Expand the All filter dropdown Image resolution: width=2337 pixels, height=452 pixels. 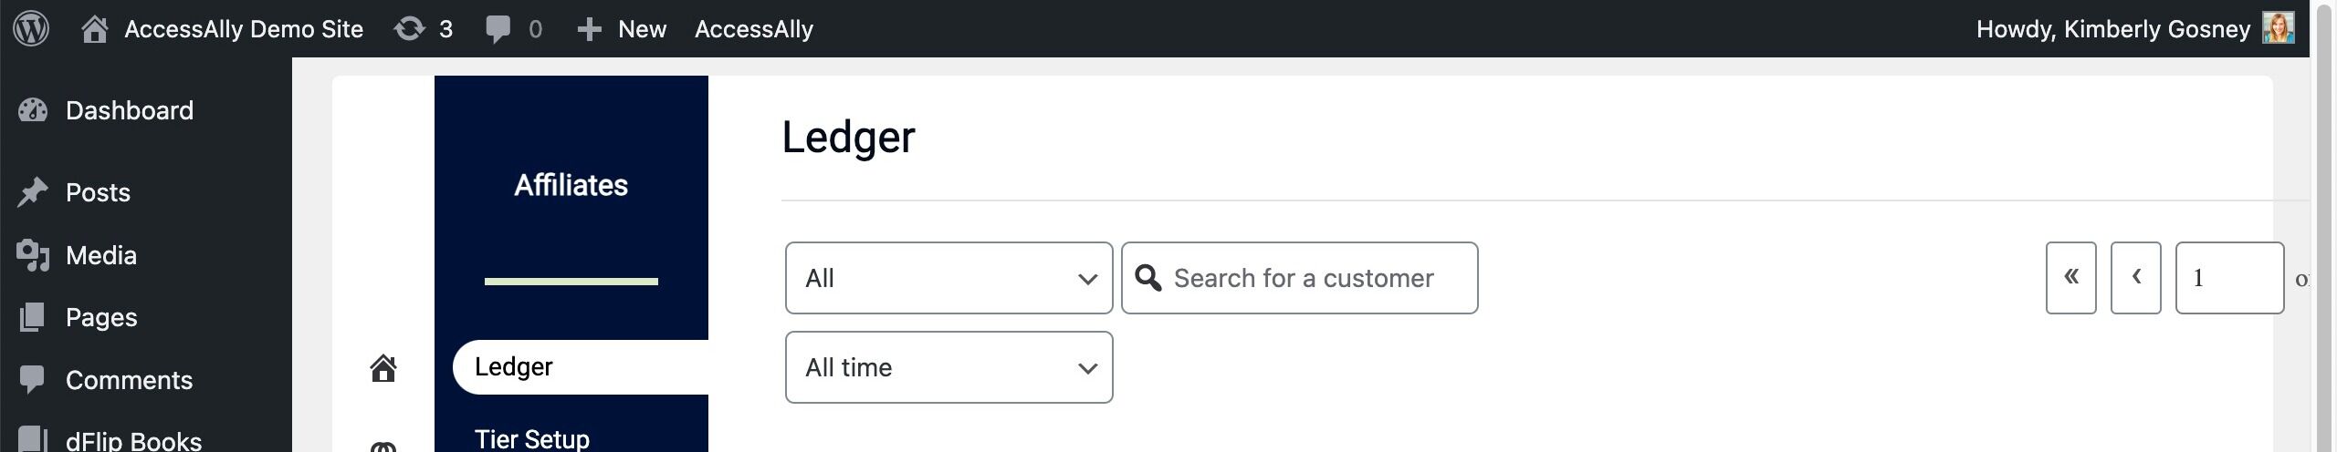point(948,278)
